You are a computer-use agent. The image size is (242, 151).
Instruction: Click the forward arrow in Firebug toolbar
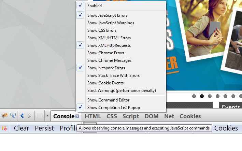(x=30, y=116)
